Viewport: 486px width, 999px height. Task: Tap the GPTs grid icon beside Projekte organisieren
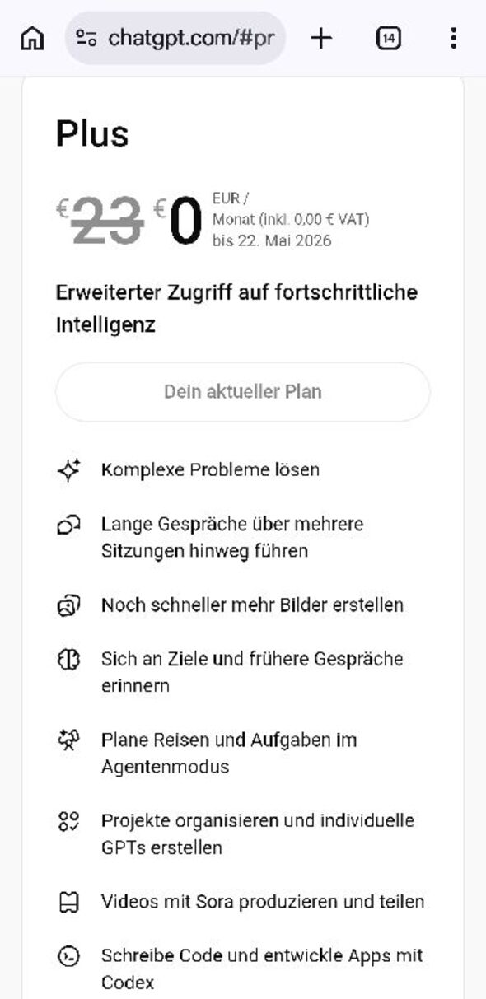[x=68, y=820]
